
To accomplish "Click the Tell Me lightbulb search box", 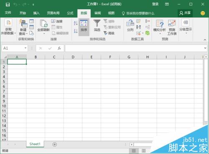I will tap(138, 13).
